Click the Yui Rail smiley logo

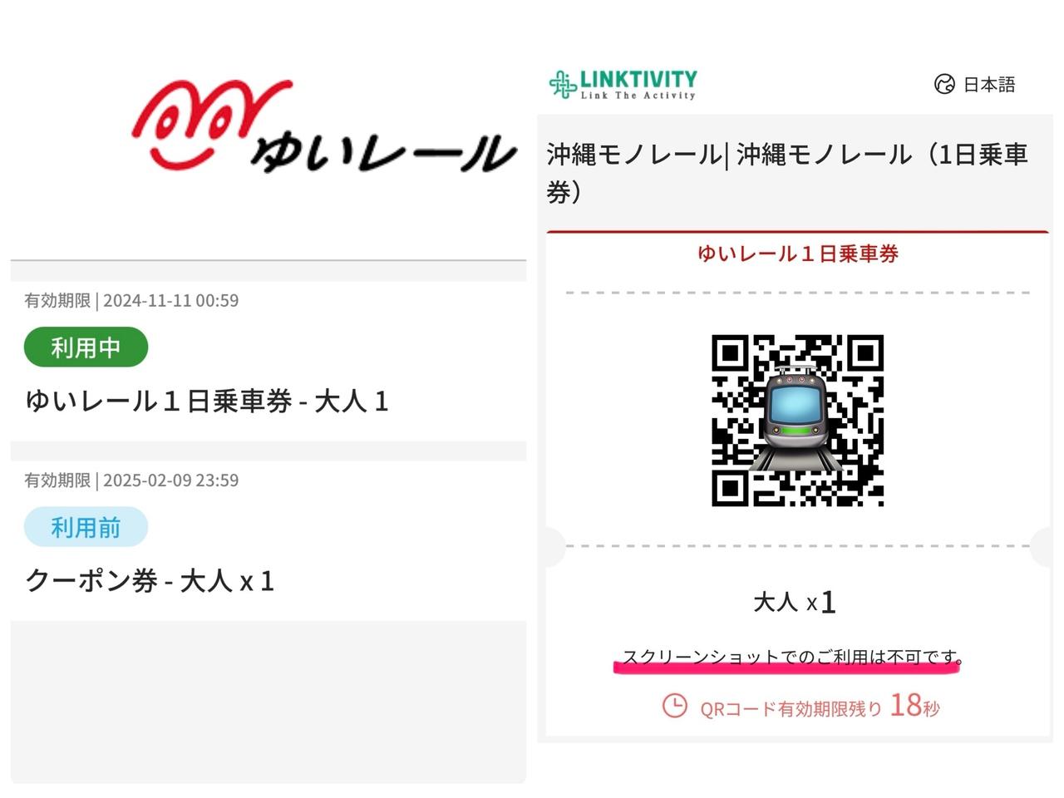[x=213, y=121]
